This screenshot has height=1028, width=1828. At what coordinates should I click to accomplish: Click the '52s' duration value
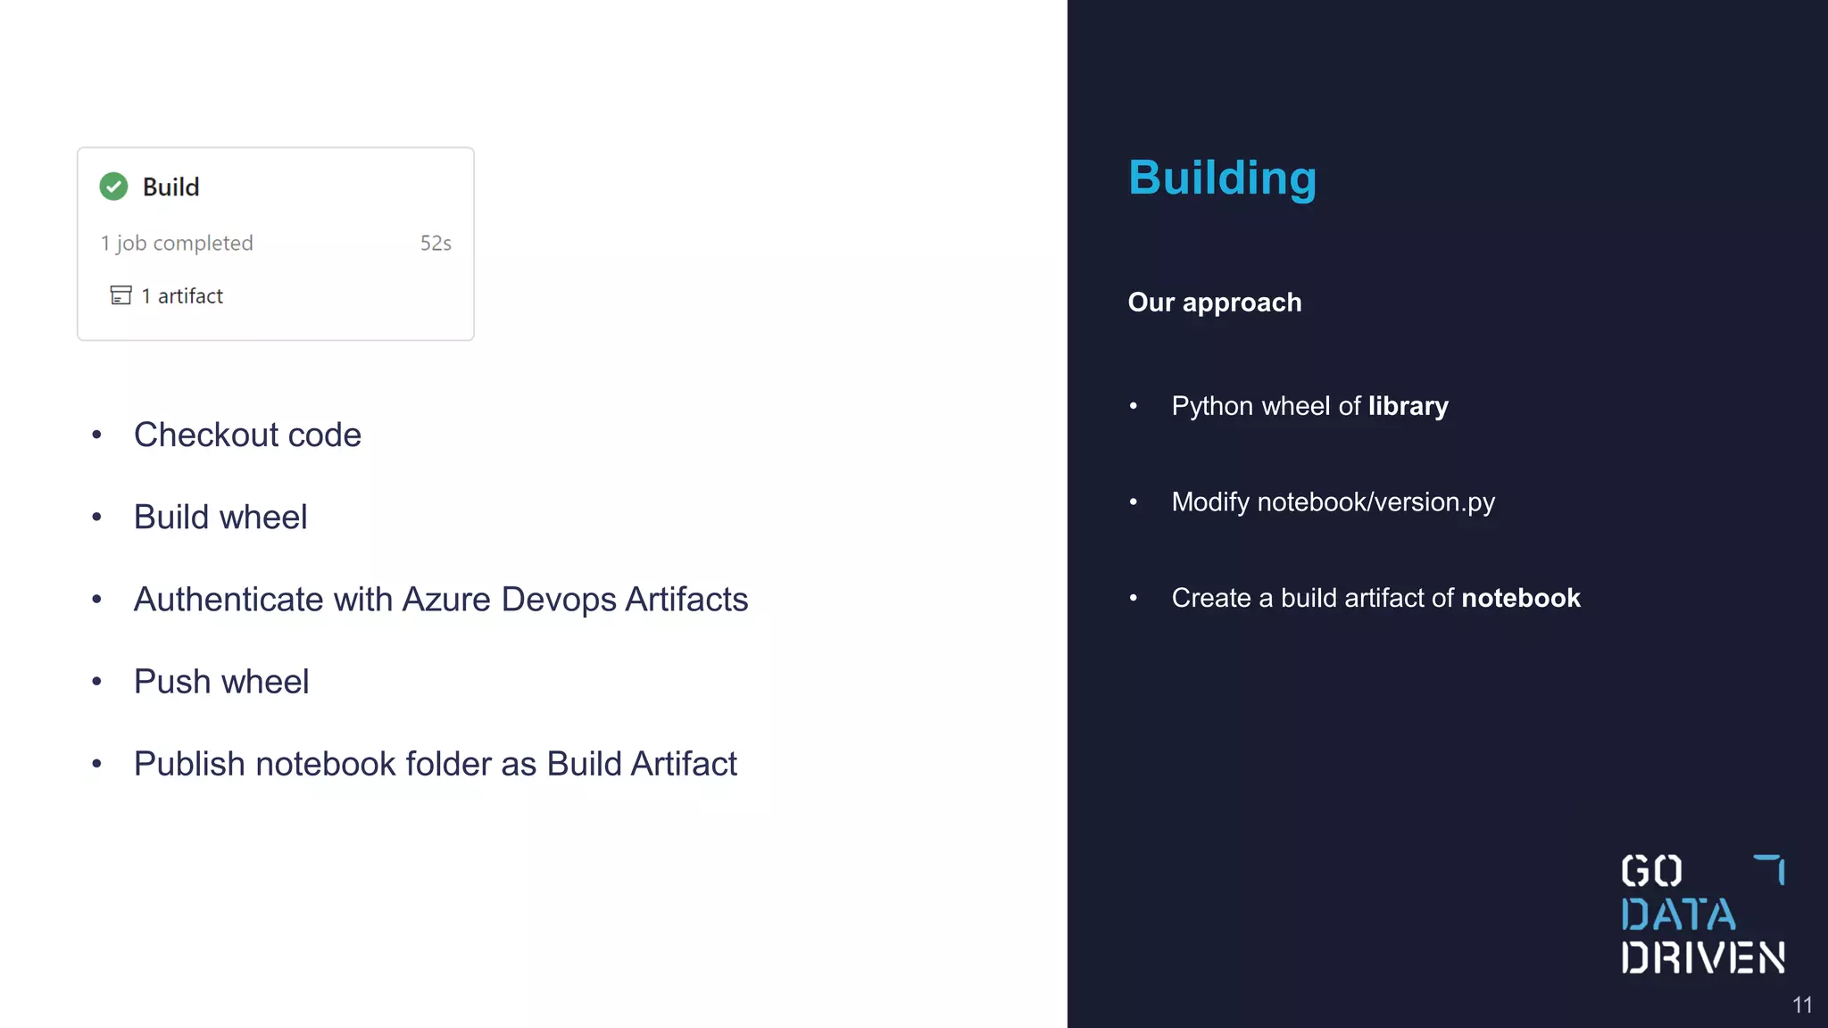point(436,243)
